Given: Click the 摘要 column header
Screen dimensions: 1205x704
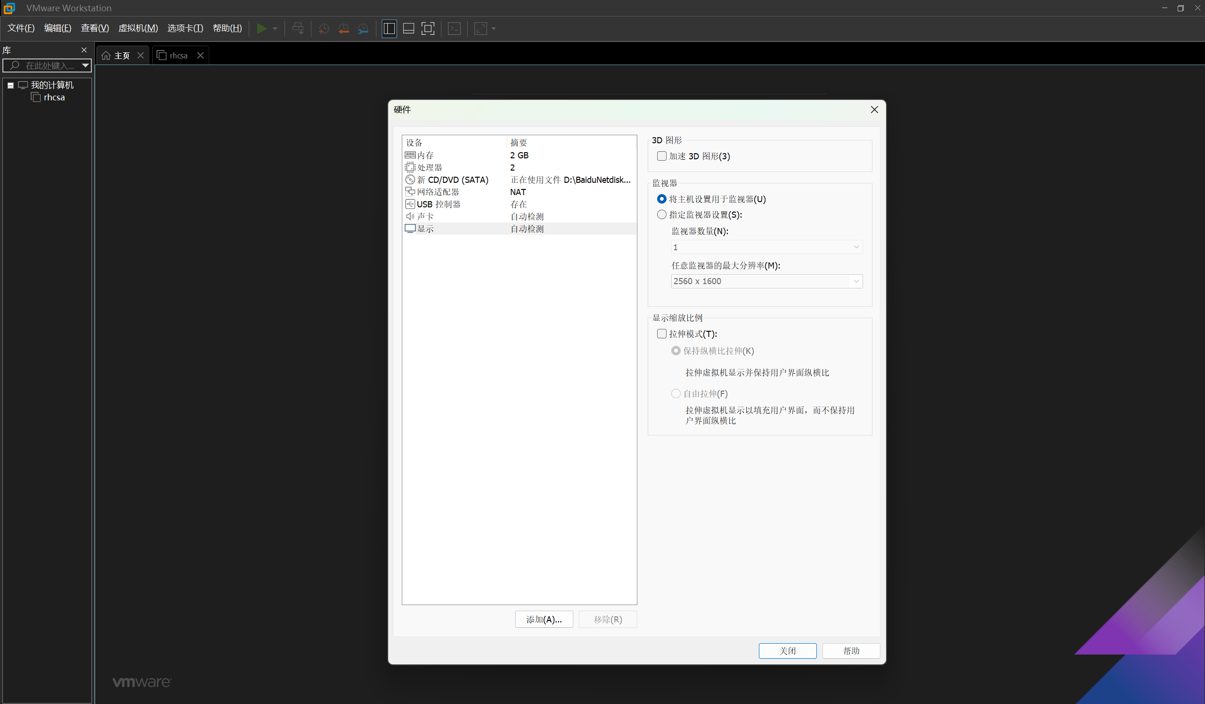Looking at the screenshot, I should click(571, 142).
